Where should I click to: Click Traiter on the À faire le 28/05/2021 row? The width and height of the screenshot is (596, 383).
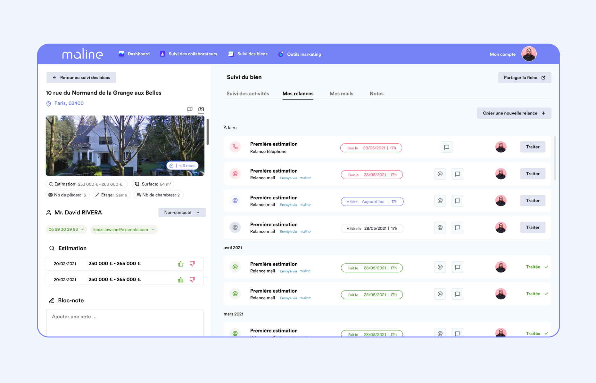pos(533,227)
